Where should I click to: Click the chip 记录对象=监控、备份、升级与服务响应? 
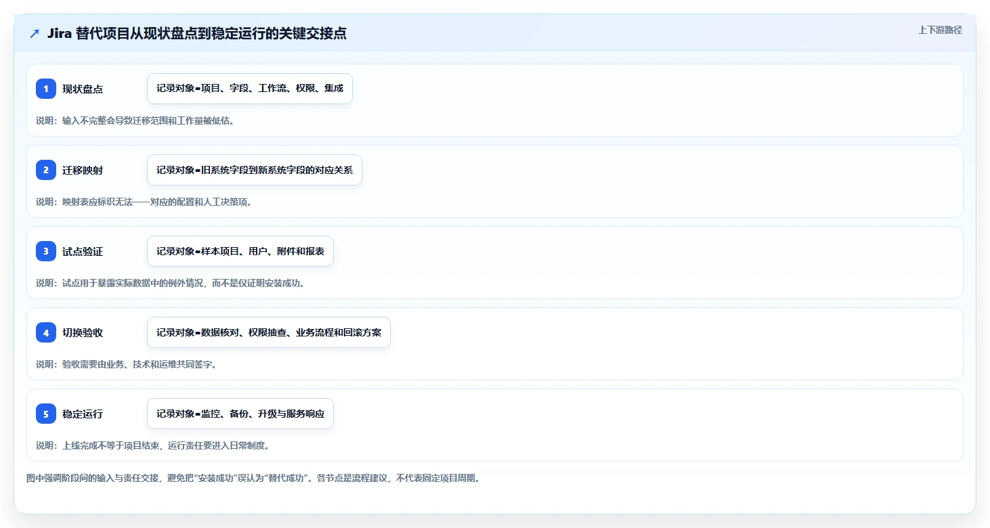(x=240, y=414)
